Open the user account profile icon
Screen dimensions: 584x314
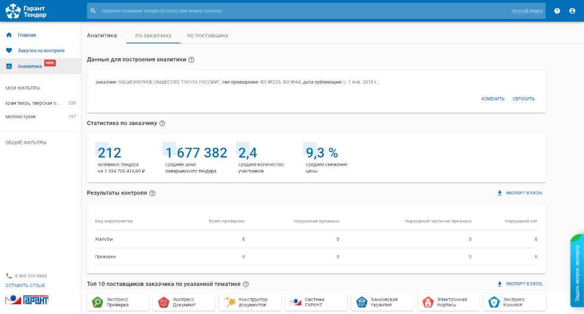(x=572, y=11)
